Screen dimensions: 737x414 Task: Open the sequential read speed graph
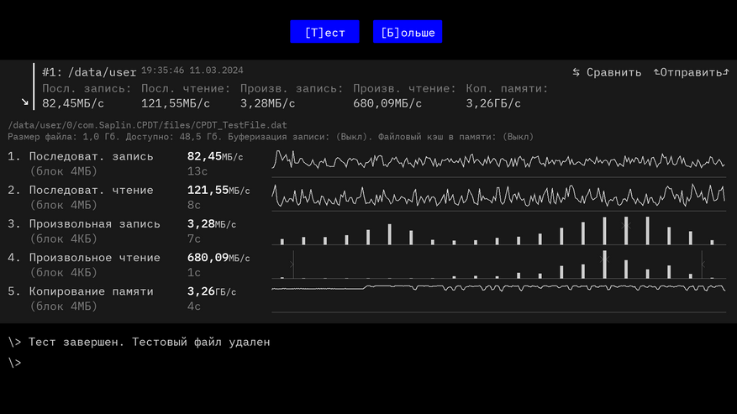tap(498, 197)
